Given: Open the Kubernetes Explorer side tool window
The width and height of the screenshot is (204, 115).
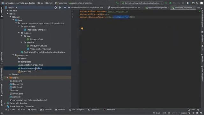Looking at the screenshot, I should [202, 18].
